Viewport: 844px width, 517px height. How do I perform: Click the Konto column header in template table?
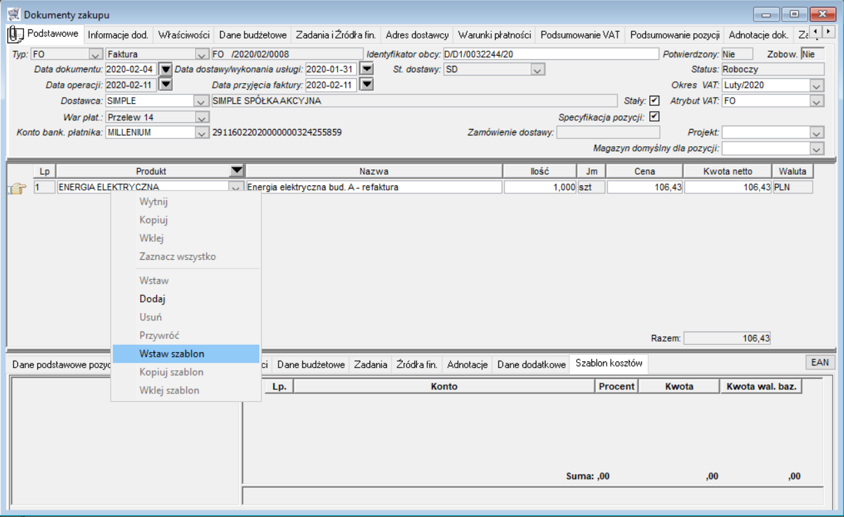[444, 386]
